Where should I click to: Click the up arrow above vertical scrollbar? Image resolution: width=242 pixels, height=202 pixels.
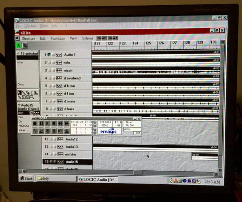223,42
